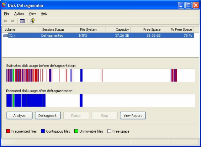The image size is (201, 147).
Task: Click the Unmovable files legend label
Action: point(91,131)
